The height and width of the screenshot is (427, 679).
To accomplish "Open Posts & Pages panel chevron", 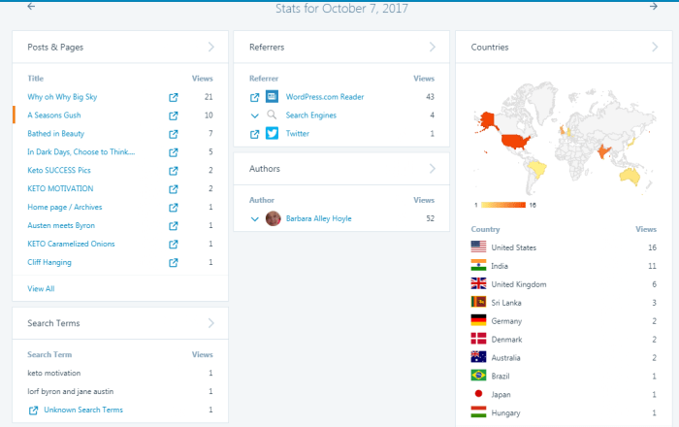I will pos(211,47).
